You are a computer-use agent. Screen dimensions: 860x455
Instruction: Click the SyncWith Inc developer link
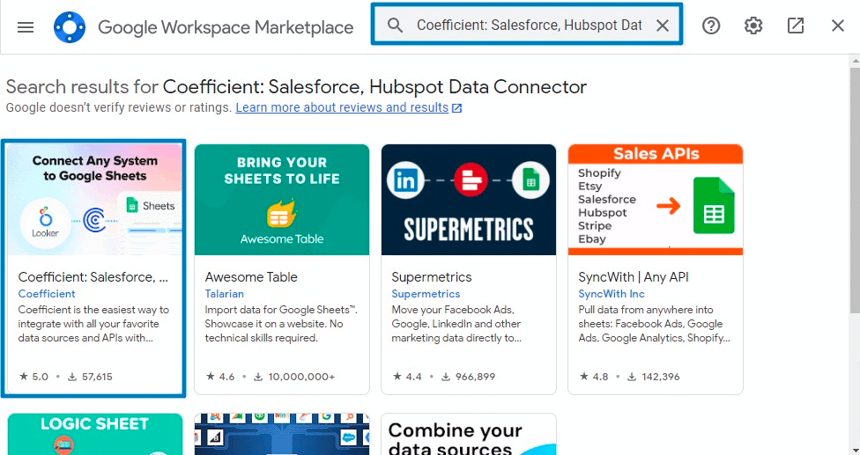tap(612, 293)
